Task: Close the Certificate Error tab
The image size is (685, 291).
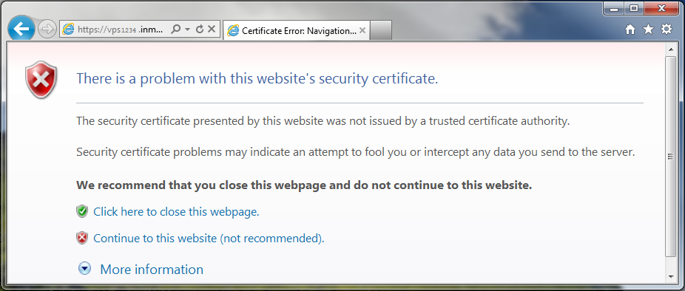Action: click(362, 30)
